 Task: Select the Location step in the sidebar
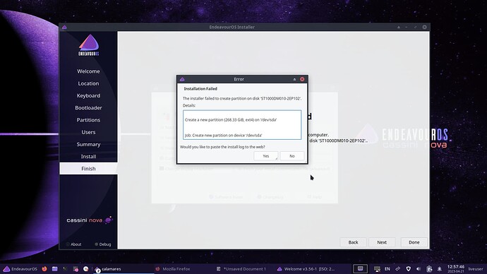click(x=88, y=83)
